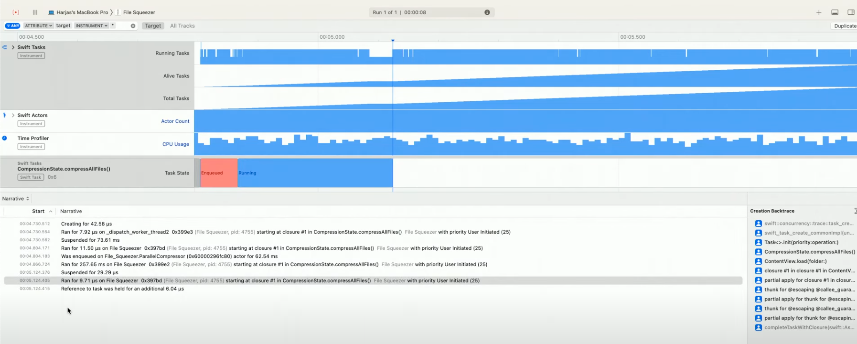Click the Creation Backtrace expand icon

[855, 211]
